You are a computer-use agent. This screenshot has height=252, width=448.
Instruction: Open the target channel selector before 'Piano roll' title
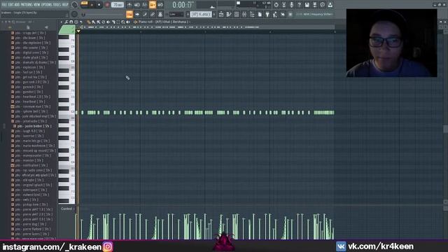coord(135,22)
